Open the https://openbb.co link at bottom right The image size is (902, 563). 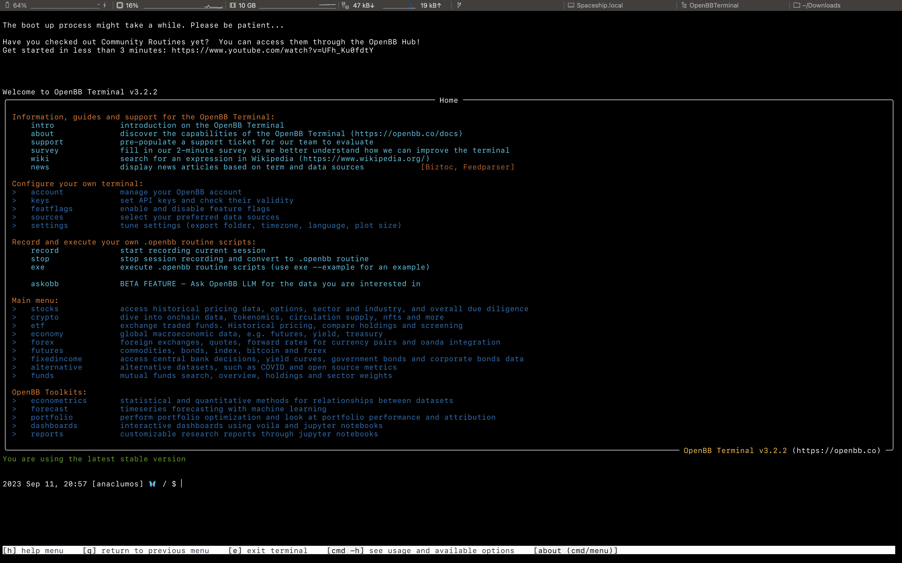pyautogui.click(x=836, y=451)
